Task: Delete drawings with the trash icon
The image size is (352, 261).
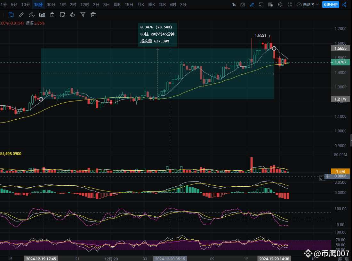Action: pyautogui.click(x=93, y=15)
